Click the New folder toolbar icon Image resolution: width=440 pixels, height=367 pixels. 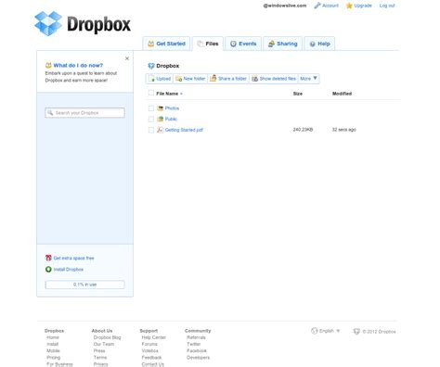click(x=178, y=79)
